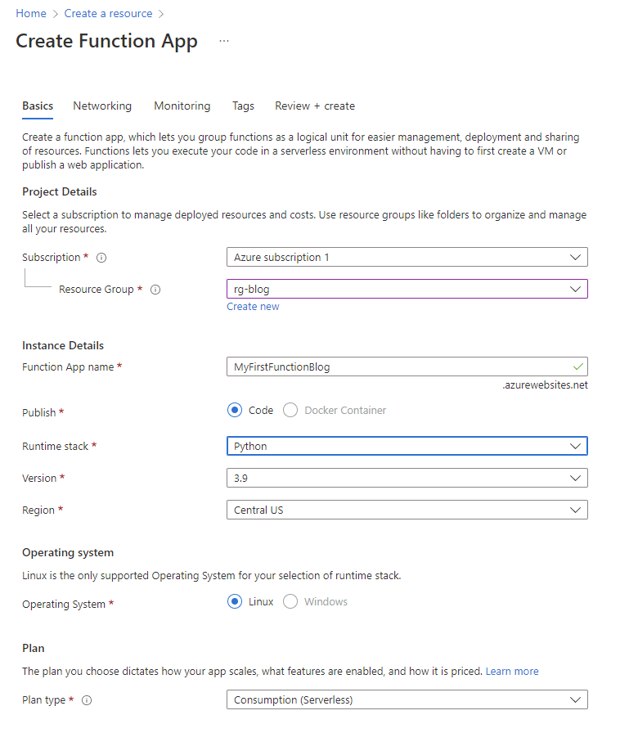Expand the Resource Group dropdown
This screenshot has width=638, height=733.
point(407,289)
